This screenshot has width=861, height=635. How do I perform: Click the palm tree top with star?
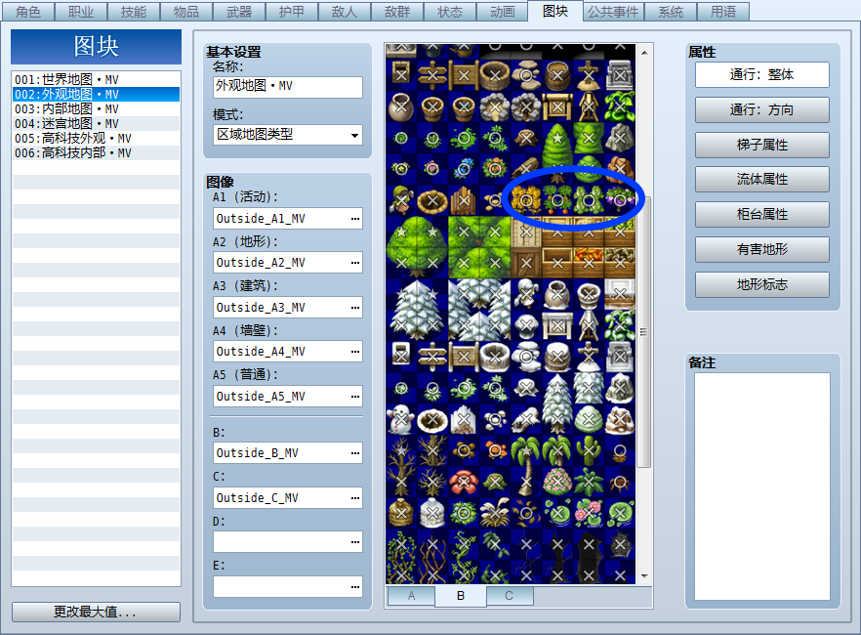(x=526, y=451)
